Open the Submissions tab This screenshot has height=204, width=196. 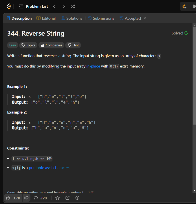[x=101, y=18]
